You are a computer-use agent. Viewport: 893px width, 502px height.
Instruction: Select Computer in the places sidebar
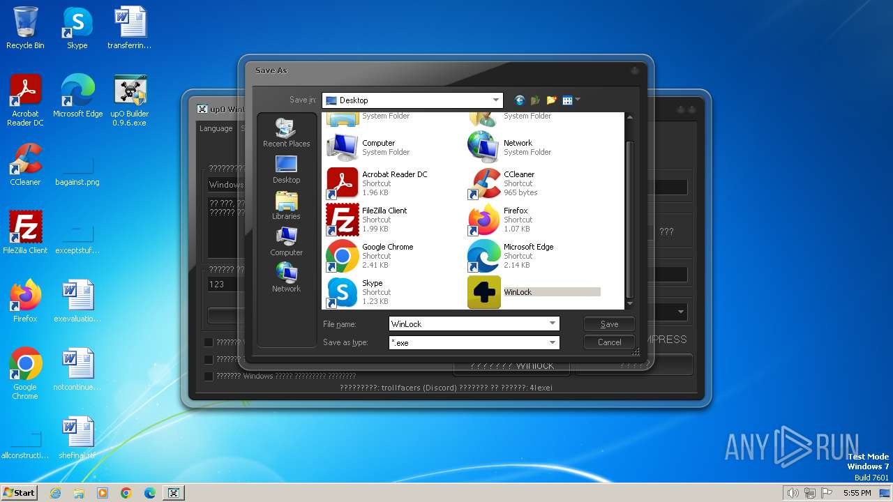(x=286, y=242)
